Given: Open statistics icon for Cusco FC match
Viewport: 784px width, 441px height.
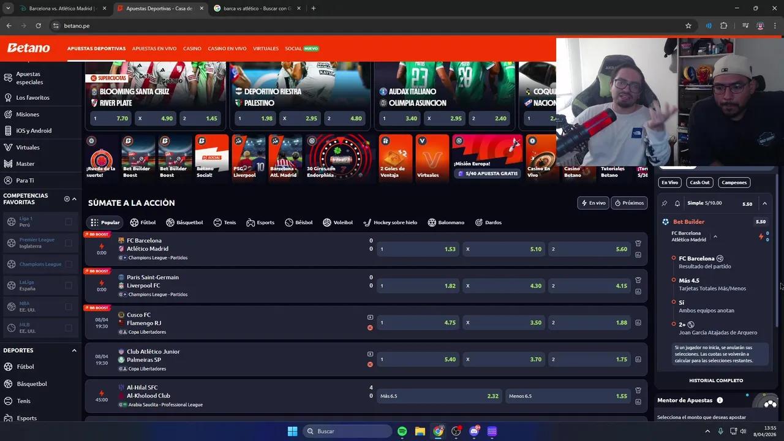Looking at the screenshot, I should (x=638, y=323).
